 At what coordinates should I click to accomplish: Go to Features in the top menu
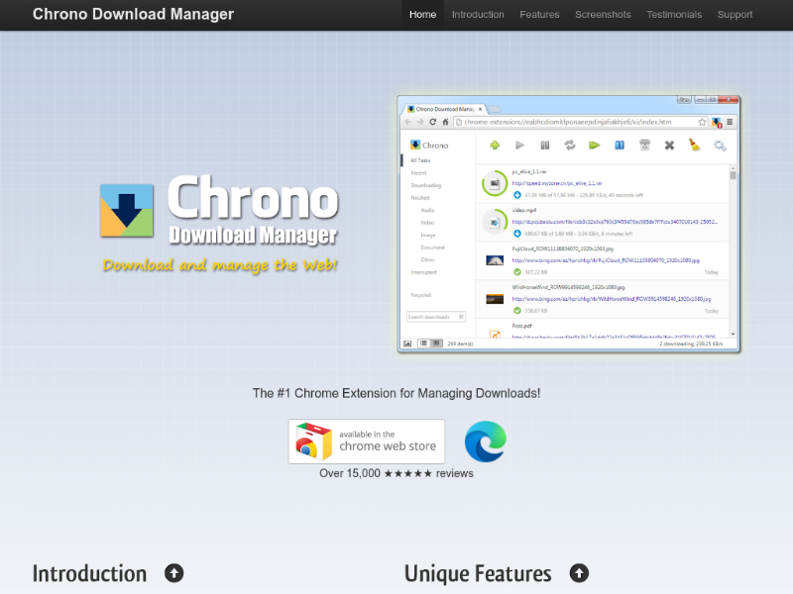[x=539, y=15]
